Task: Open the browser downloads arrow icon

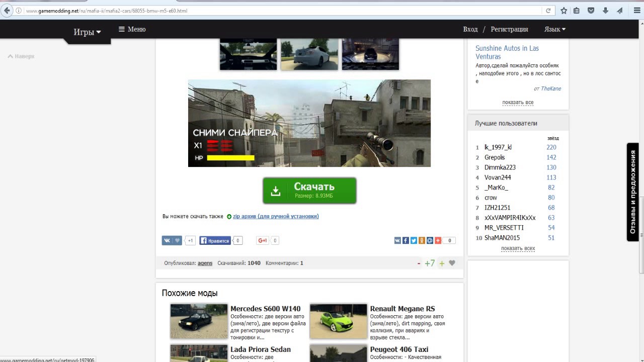Action: click(x=606, y=11)
